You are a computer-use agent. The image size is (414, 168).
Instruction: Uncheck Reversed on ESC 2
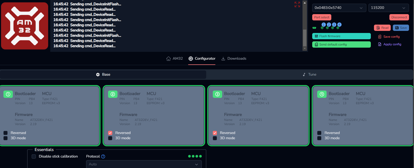tap(110, 133)
